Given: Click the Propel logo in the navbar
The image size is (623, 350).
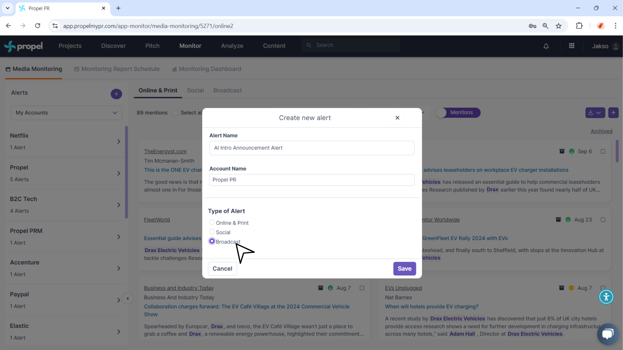Looking at the screenshot, I should [x=23, y=46].
